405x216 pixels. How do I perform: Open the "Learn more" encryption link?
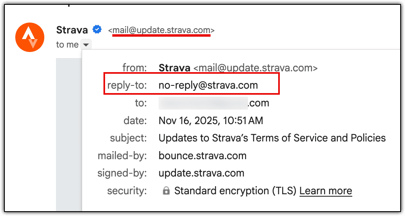(x=325, y=191)
